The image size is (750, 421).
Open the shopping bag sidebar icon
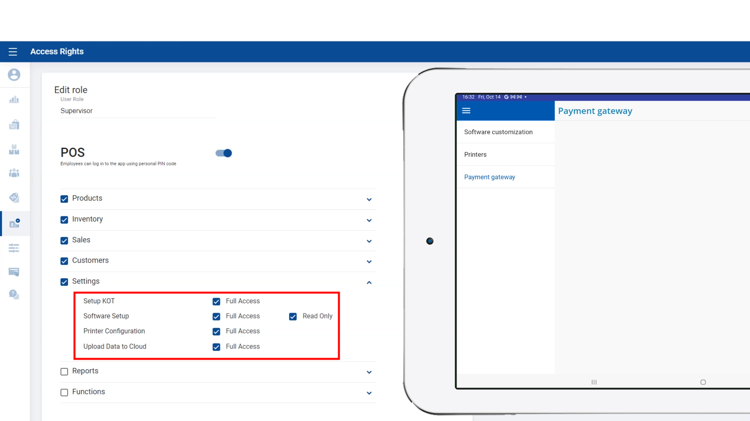[x=14, y=125]
